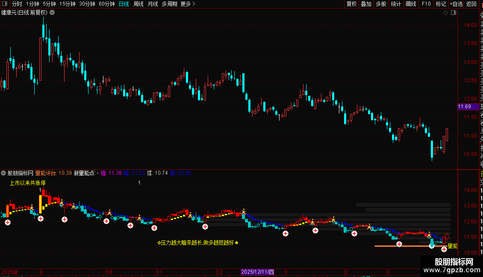Click the 11.69 current price label
Viewport: 483px width, 277px height.
pyautogui.click(x=468, y=107)
